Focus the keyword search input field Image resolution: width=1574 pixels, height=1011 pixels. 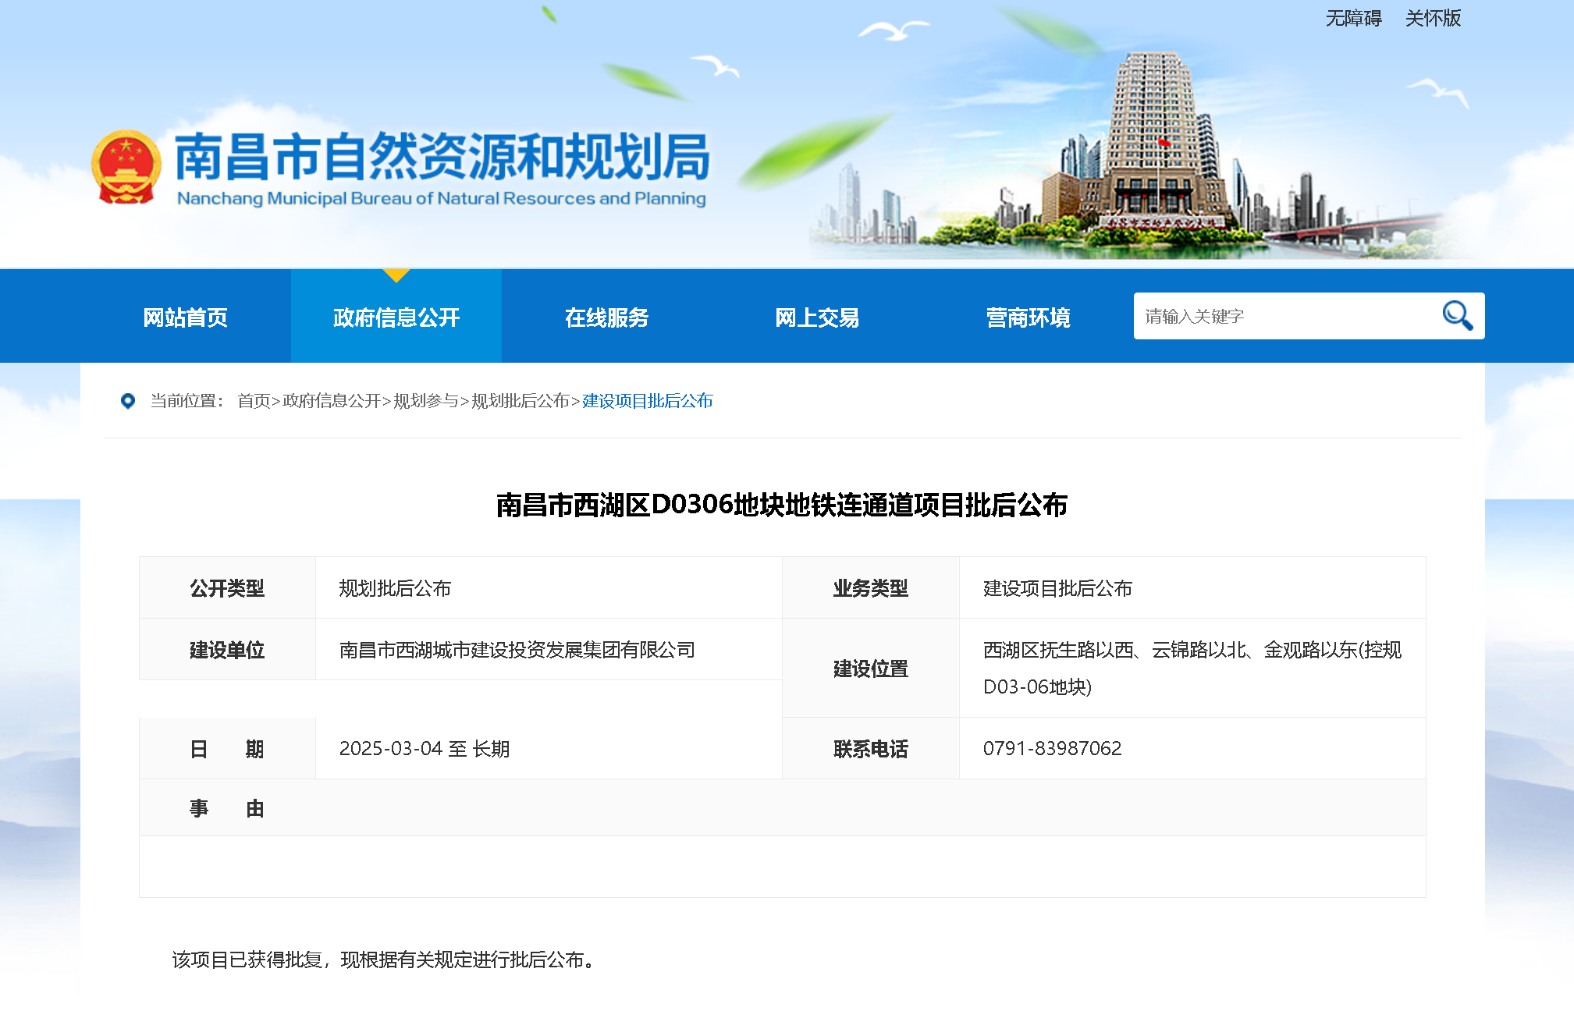[x=1286, y=316]
